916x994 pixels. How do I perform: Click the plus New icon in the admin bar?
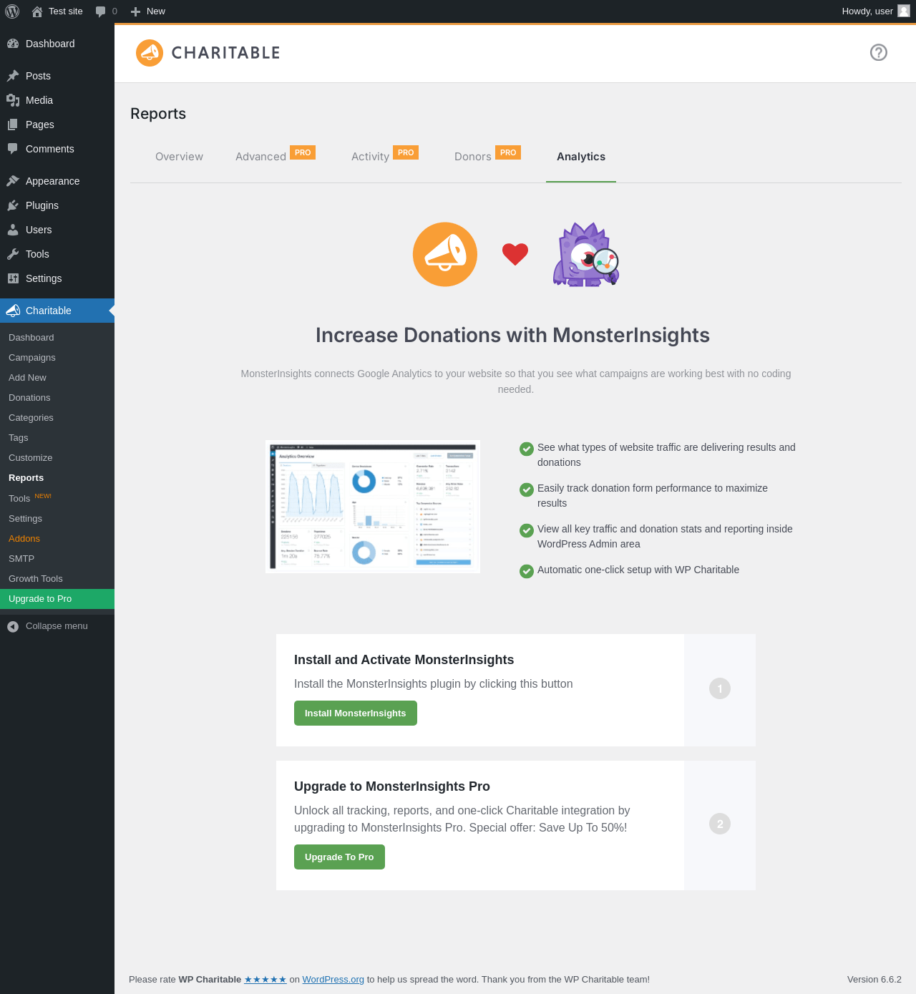tap(135, 11)
